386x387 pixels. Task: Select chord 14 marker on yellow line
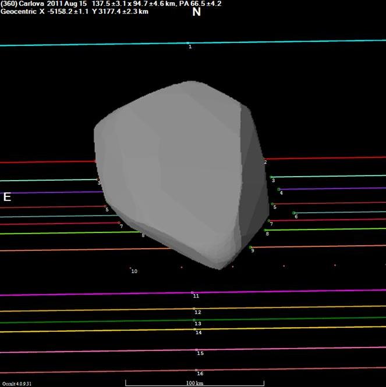click(195, 329)
